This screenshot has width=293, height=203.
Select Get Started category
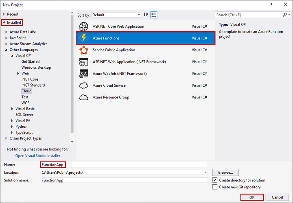[x=31, y=61]
